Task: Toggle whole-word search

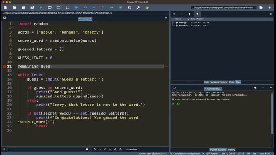Action: pyautogui.click(x=115, y=149)
